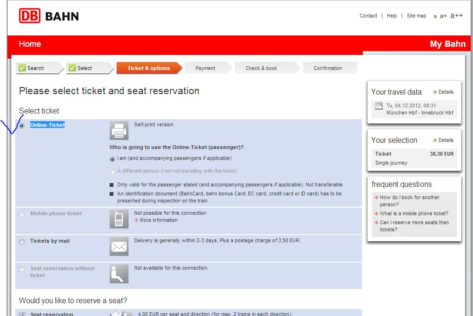Click the train icon in Your travel data
Viewport: 473px width, 316px height.
click(x=378, y=106)
